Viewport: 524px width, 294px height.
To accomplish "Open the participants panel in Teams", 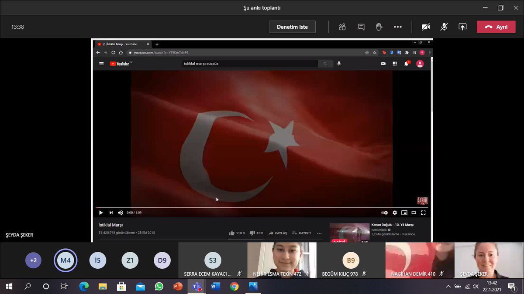I will (342, 27).
